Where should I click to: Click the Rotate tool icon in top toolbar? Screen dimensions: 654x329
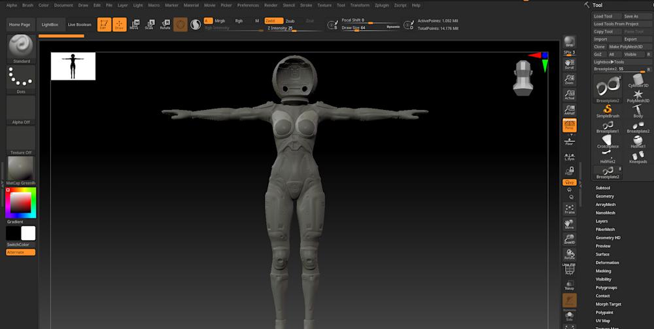(x=165, y=25)
